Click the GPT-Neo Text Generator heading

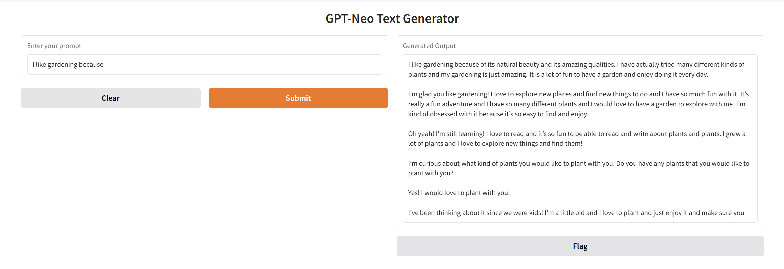tap(392, 19)
